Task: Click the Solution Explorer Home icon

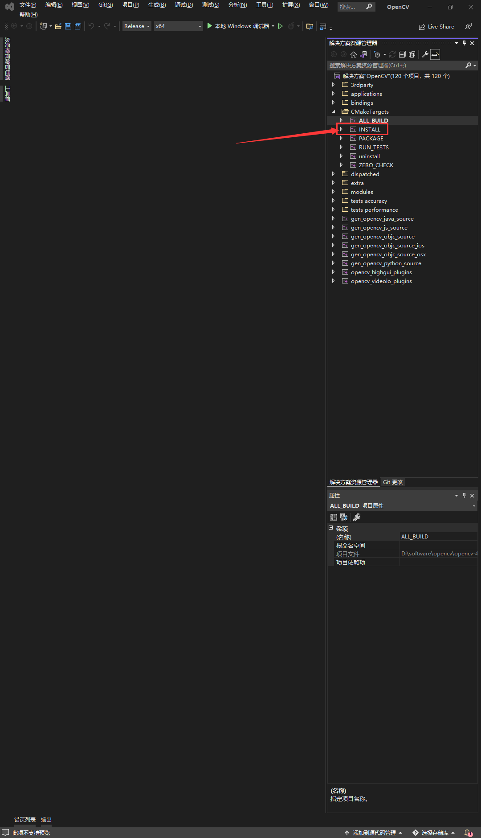Action: [x=354, y=54]
